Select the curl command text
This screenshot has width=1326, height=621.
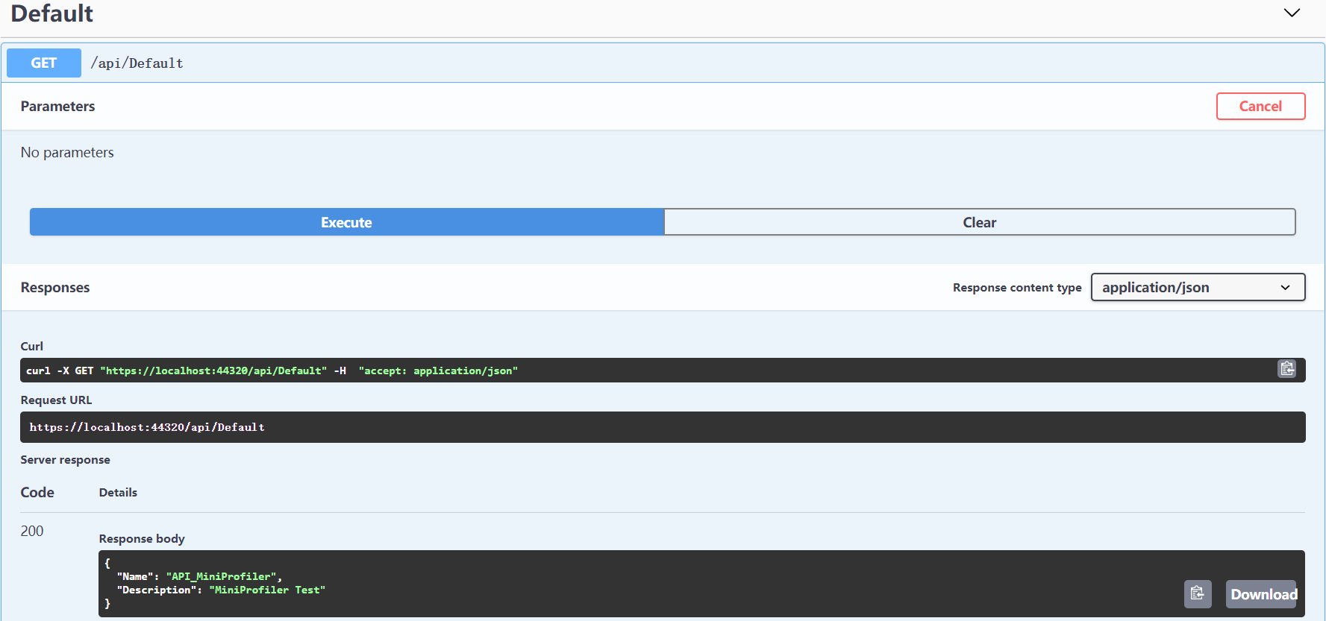tap(272, 371)
